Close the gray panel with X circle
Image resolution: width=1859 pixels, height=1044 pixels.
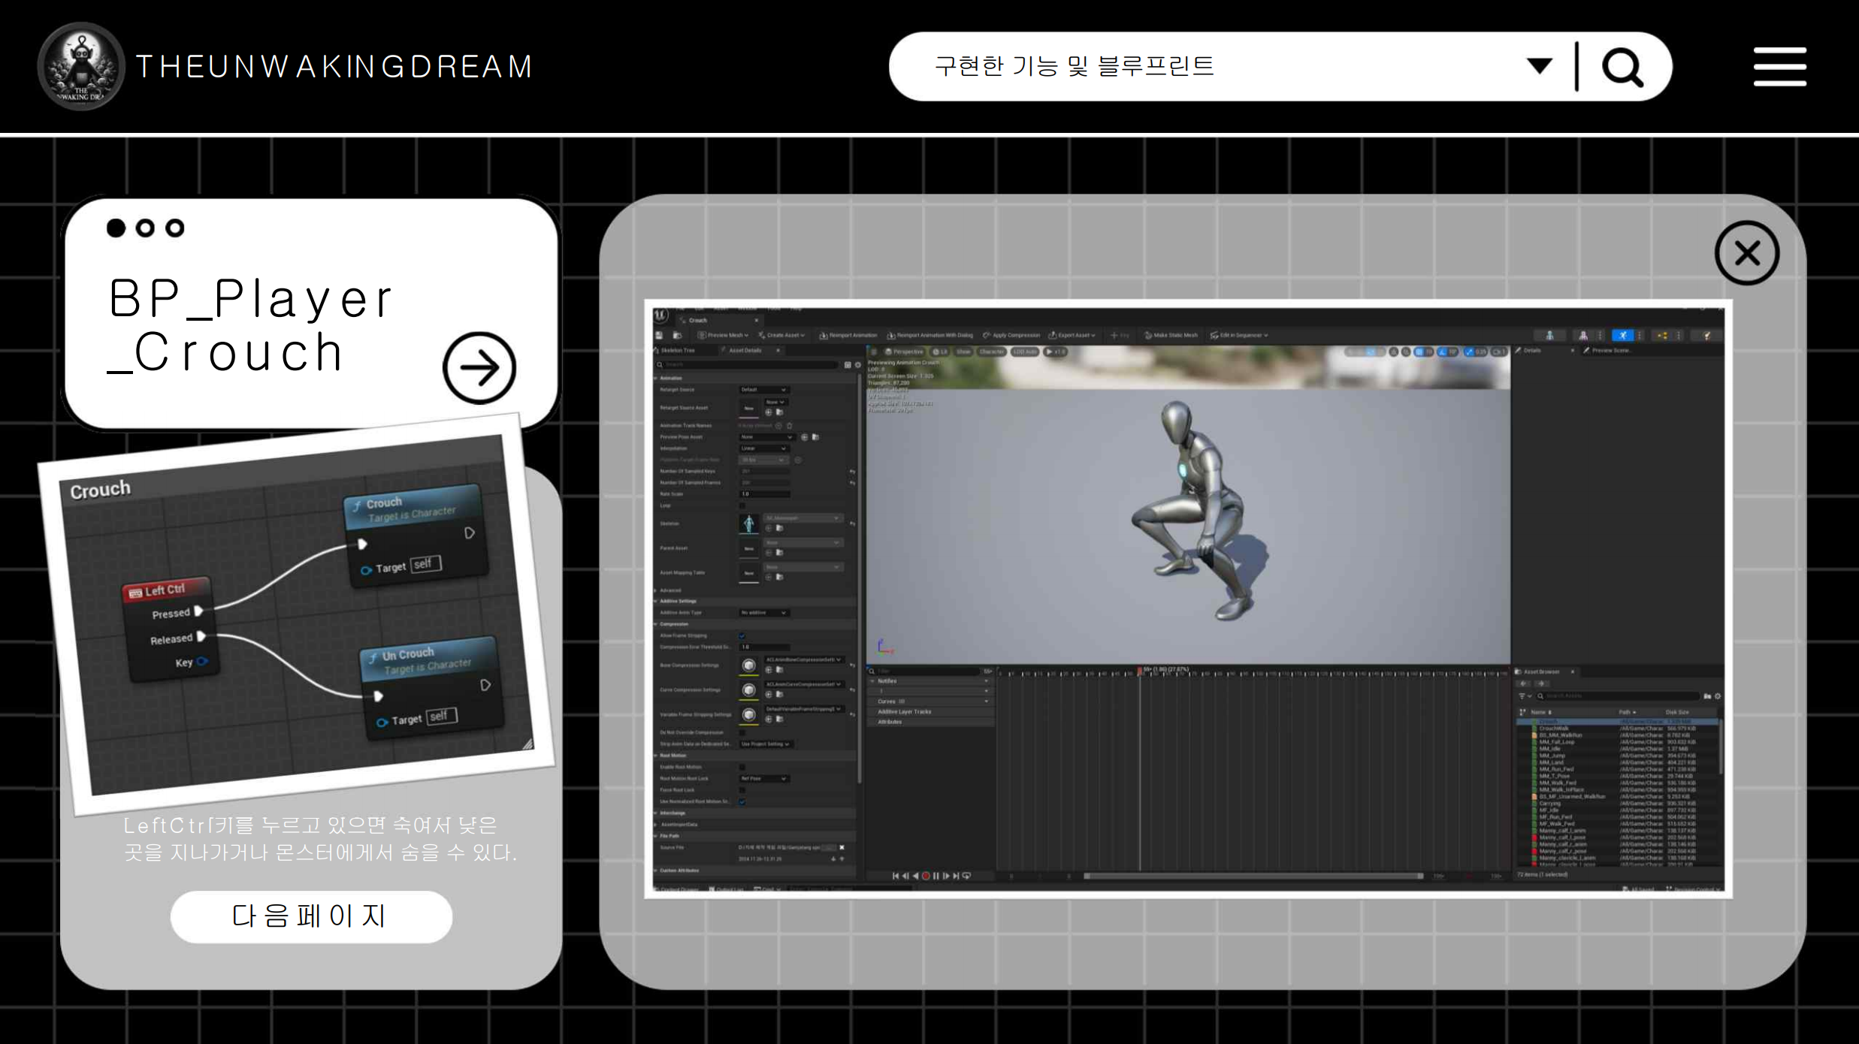pyautogui.click(x=1746, y=253)
